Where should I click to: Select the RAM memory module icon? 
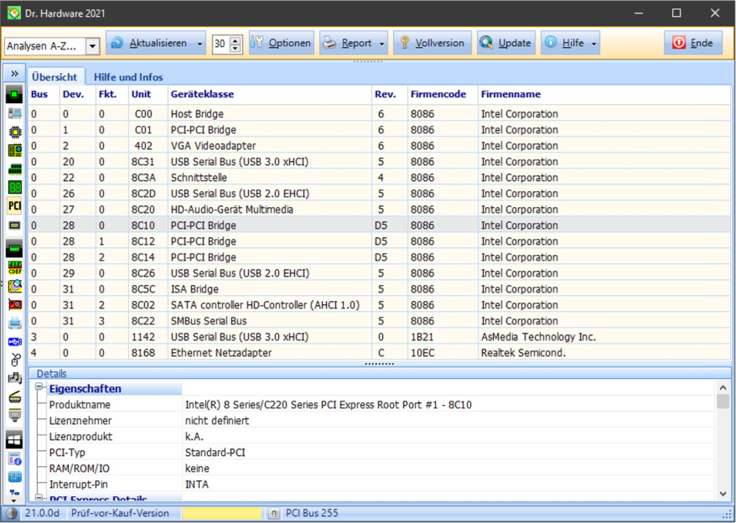coord(14,168)
